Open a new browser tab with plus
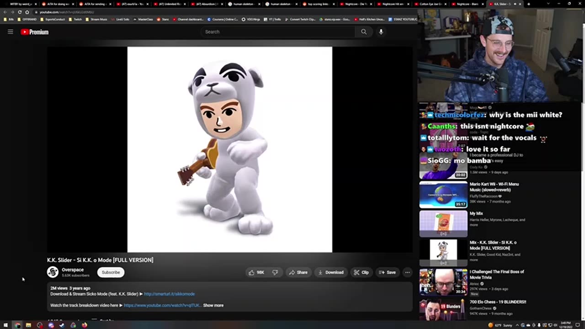 528,4
